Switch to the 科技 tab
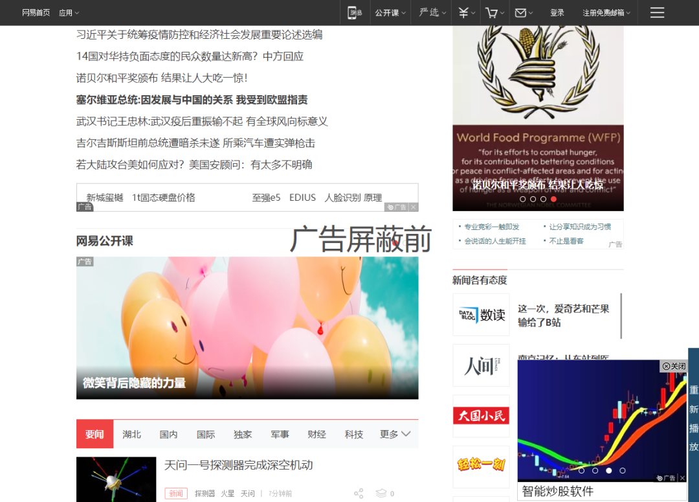699x502 pixels. coord(354,434)
